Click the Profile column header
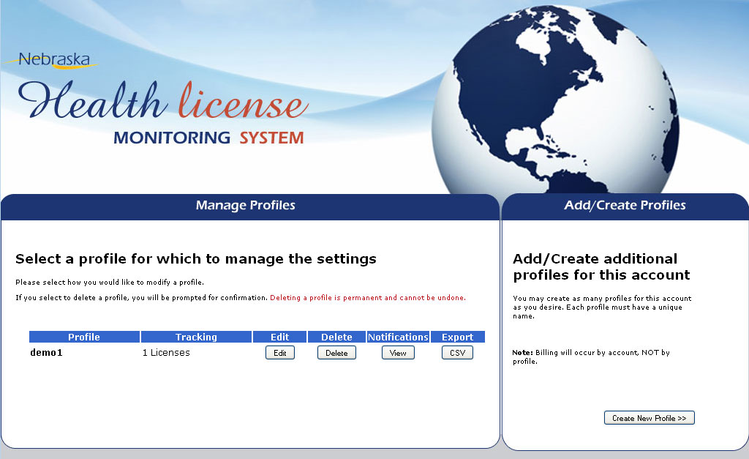Screen dimensions: 749x459 (84, 337)
